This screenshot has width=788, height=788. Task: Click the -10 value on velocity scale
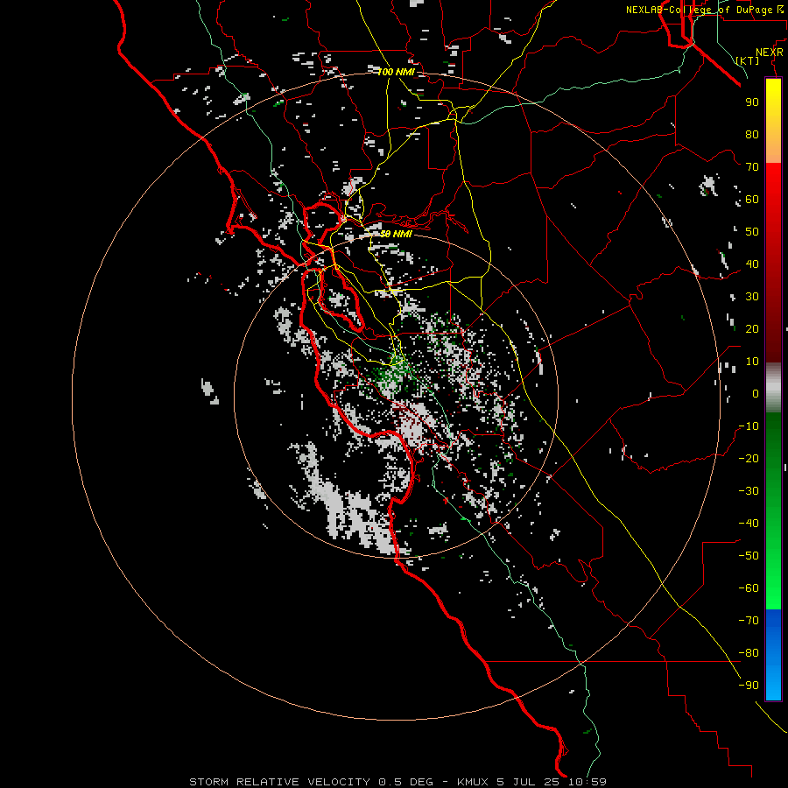pos(749,426)
